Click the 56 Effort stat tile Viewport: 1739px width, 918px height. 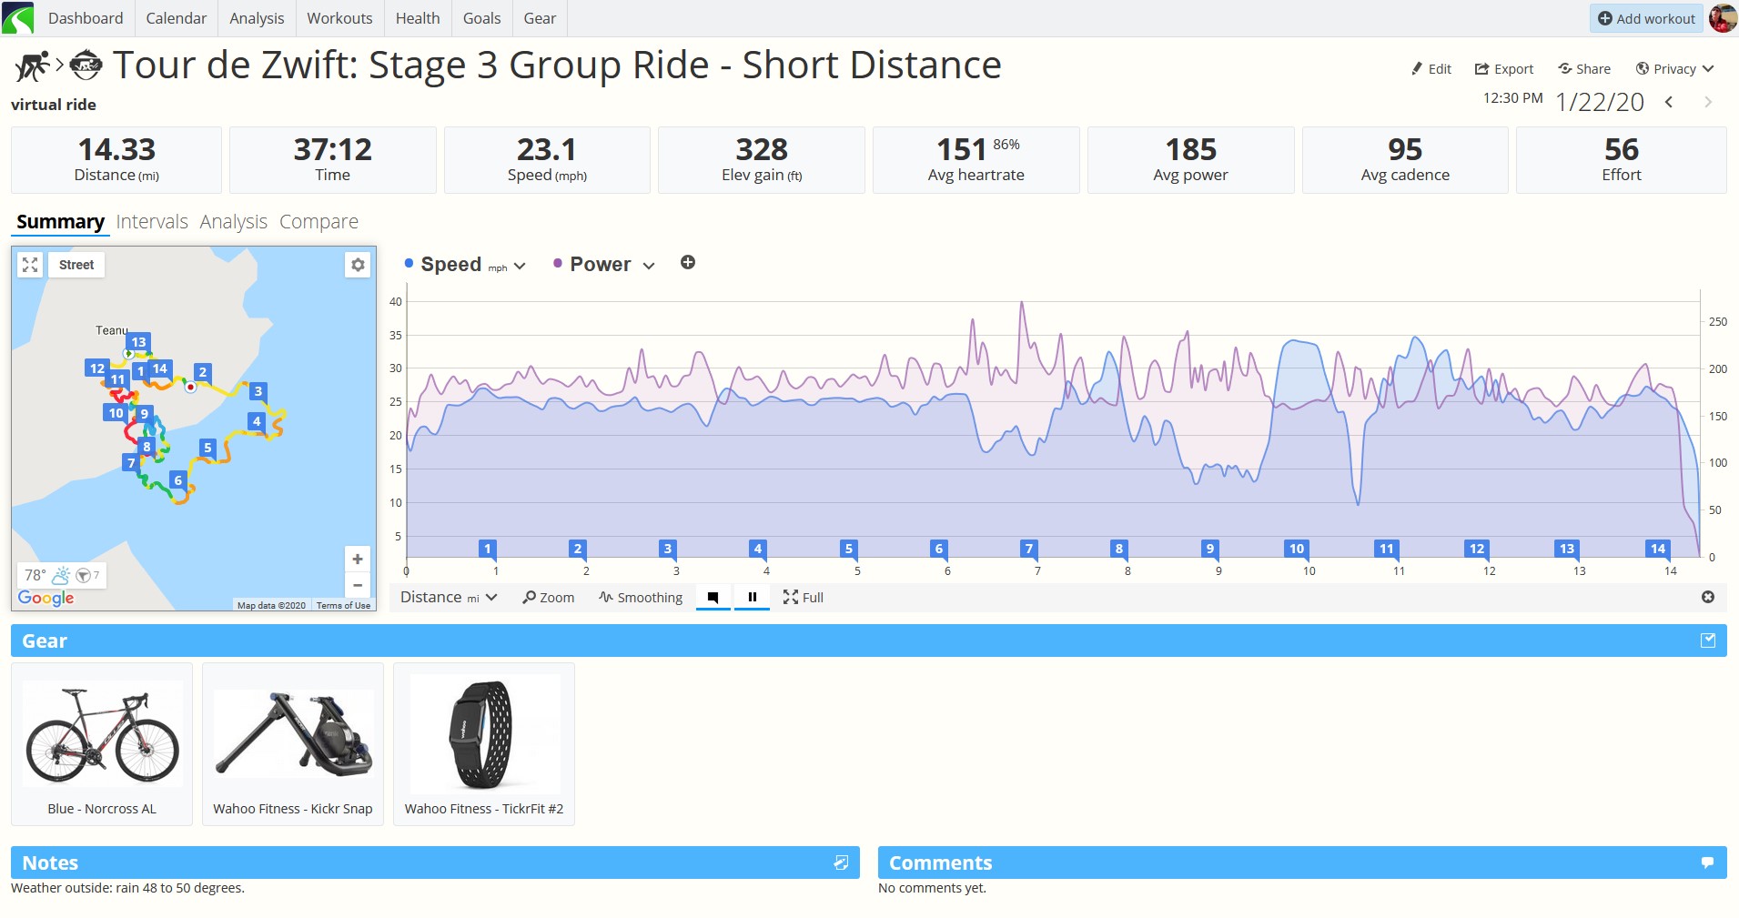pos(1622,160)
